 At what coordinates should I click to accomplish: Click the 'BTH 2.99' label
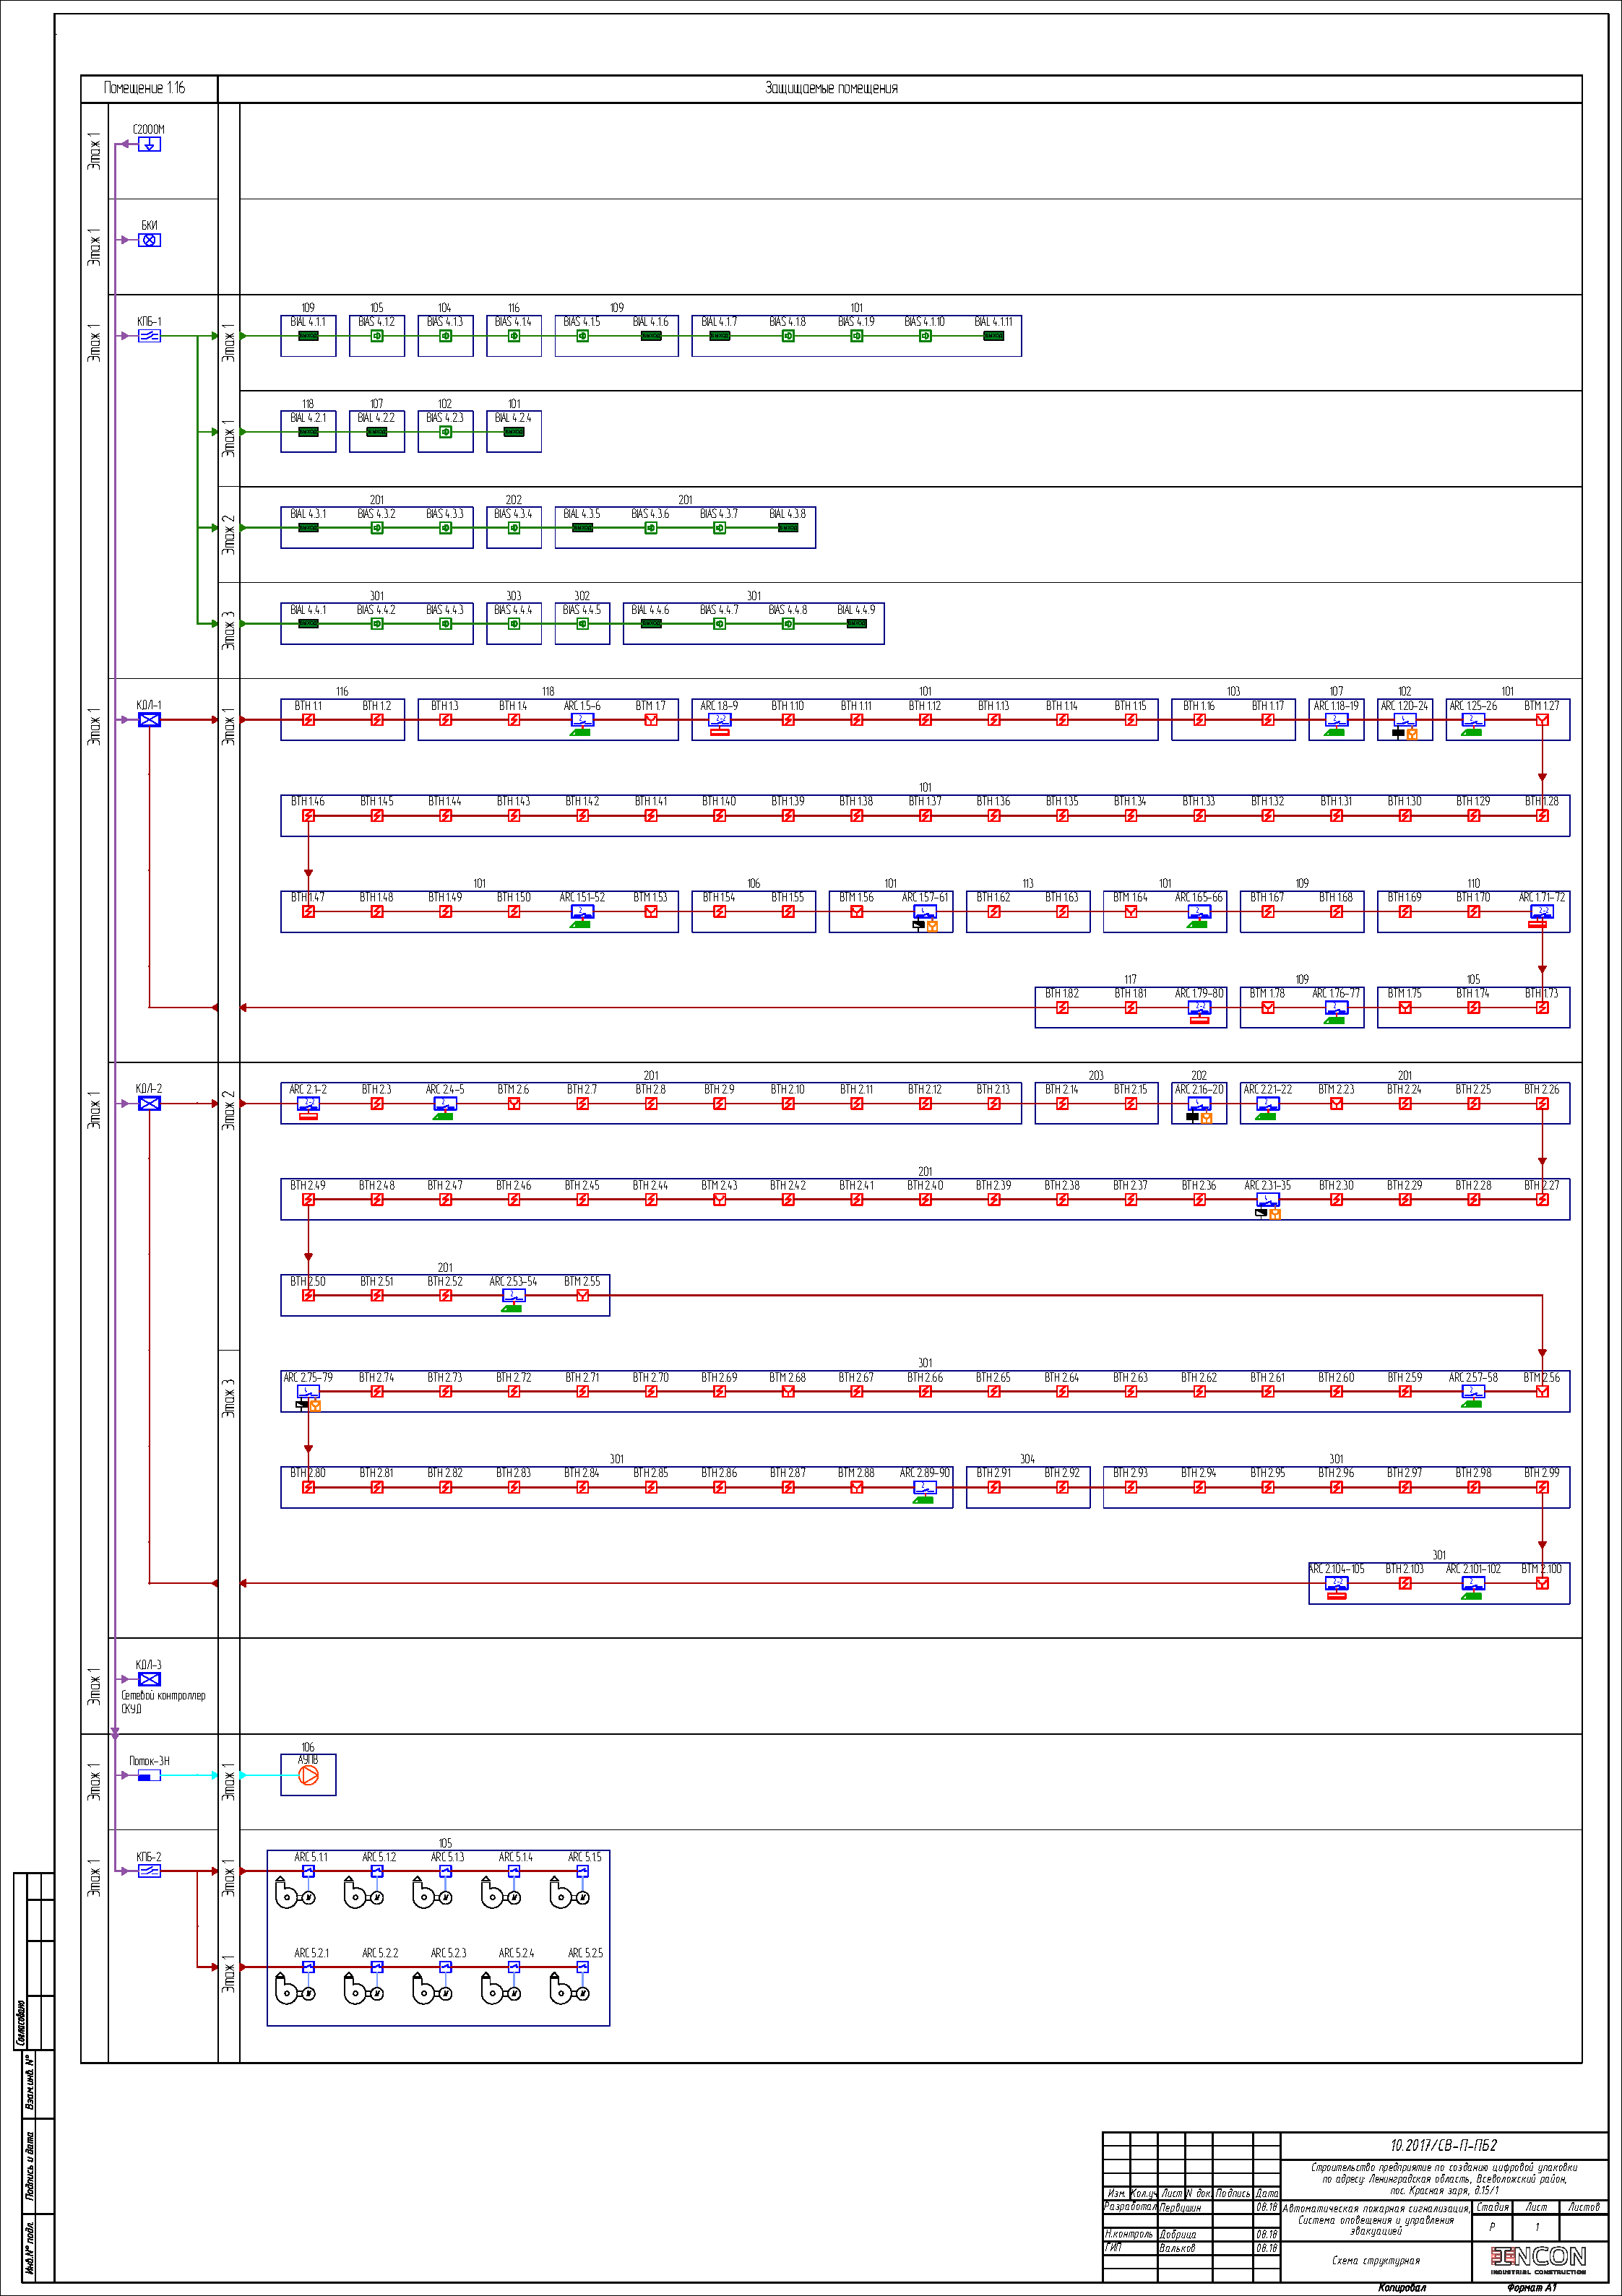tap(1542, 1472)
